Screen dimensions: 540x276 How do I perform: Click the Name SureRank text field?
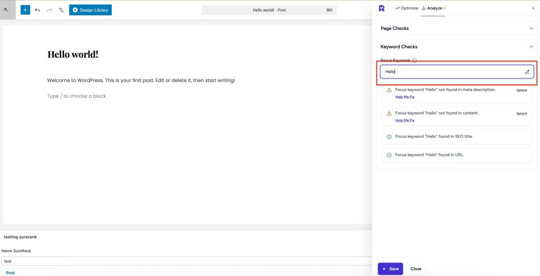(186, 261)
